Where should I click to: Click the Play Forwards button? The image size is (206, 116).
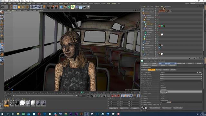pyautogui.click(x=98, y=96)
